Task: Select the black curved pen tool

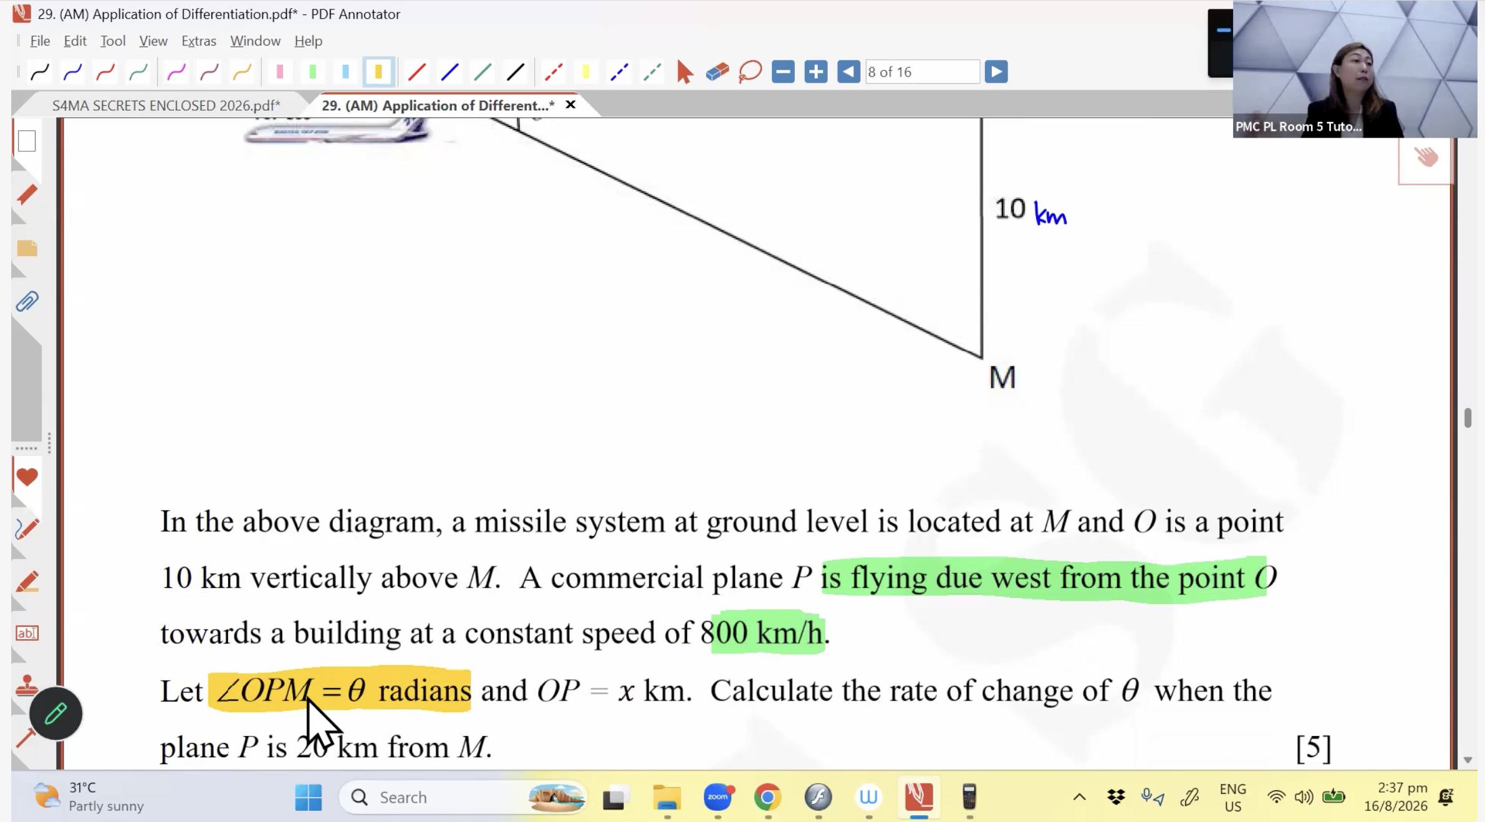Action: click(x=39, y=72)
